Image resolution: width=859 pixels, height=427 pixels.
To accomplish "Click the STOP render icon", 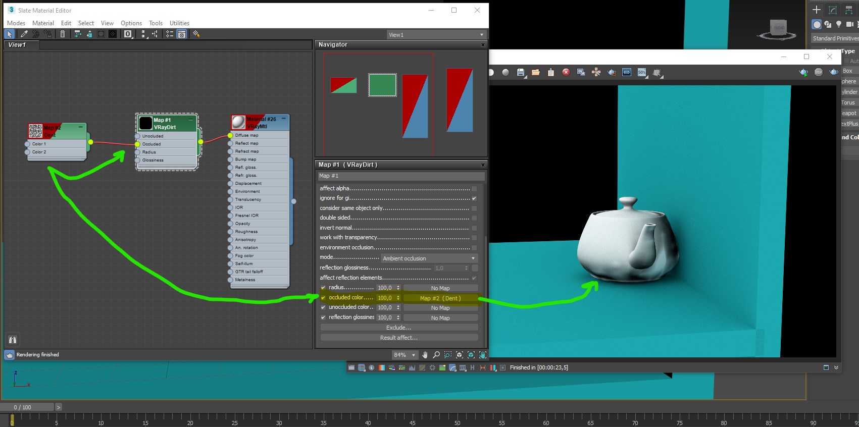I will tap(819, 72).
